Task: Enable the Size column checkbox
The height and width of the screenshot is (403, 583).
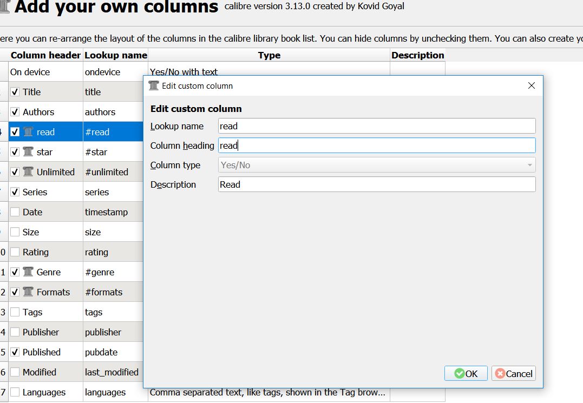Action: click(x=15, y=232)
